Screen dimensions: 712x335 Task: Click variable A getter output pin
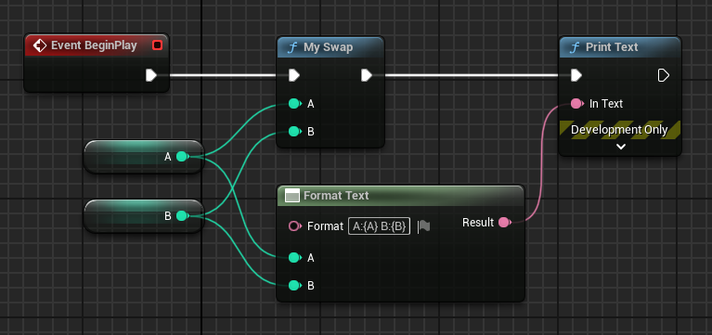click(x=182, y=157)
